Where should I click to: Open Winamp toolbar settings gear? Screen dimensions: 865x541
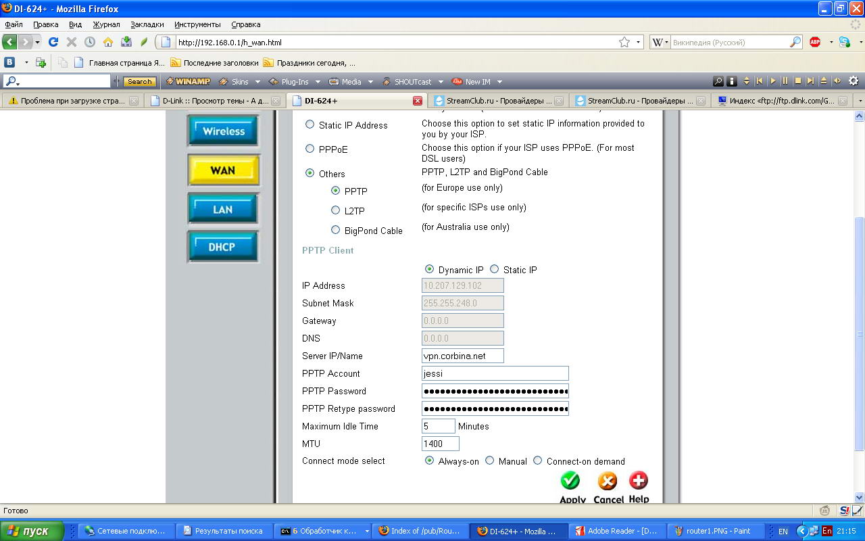[x=854, y=81]
